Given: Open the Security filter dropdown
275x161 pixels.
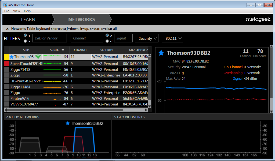Looking at the screenshot, I should (x=147, y=38).
